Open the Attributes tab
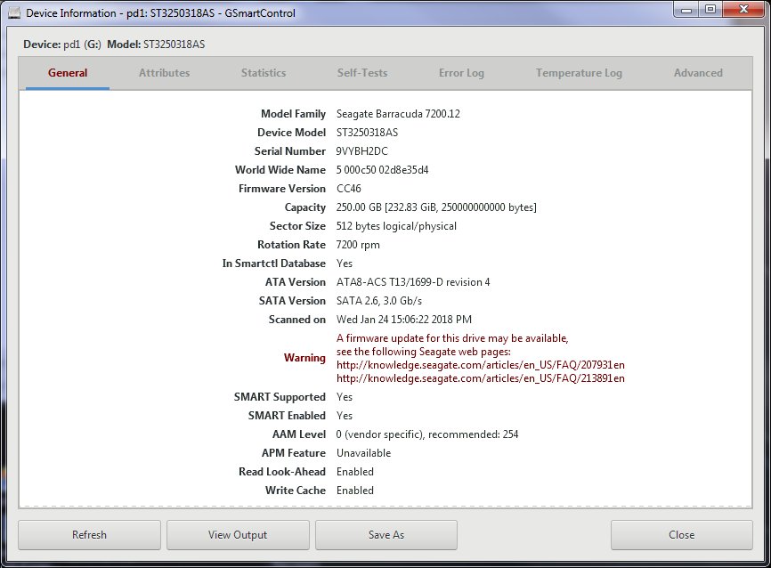Screen dimensions: 771x568 pos(164,73)
